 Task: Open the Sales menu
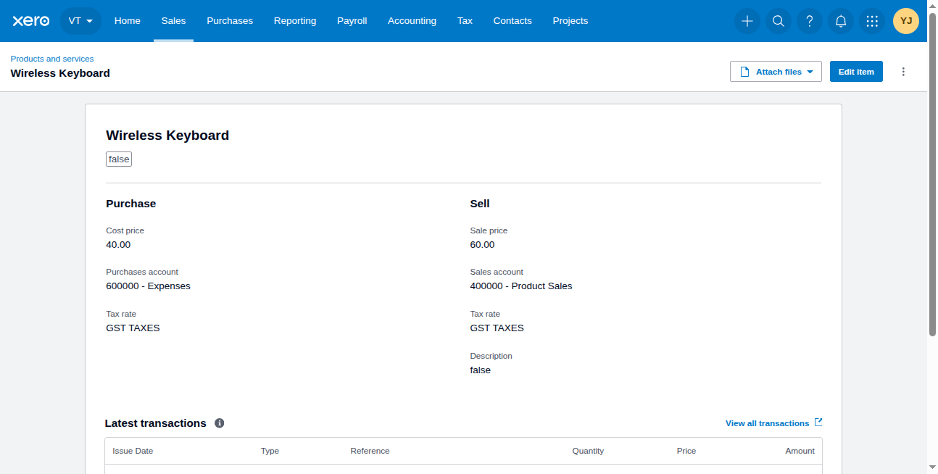(x=173, y=21)
